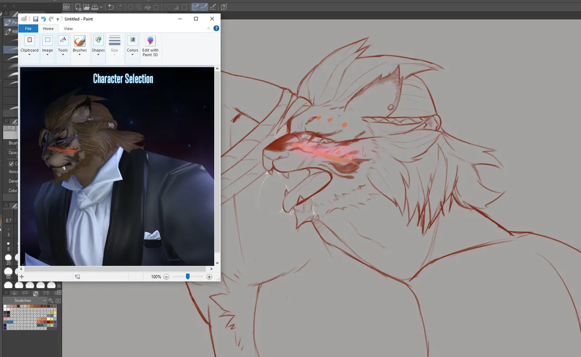Click the Clip Studio help question icon
Viewport: 581px width, 357px height.
coord(224,7)
